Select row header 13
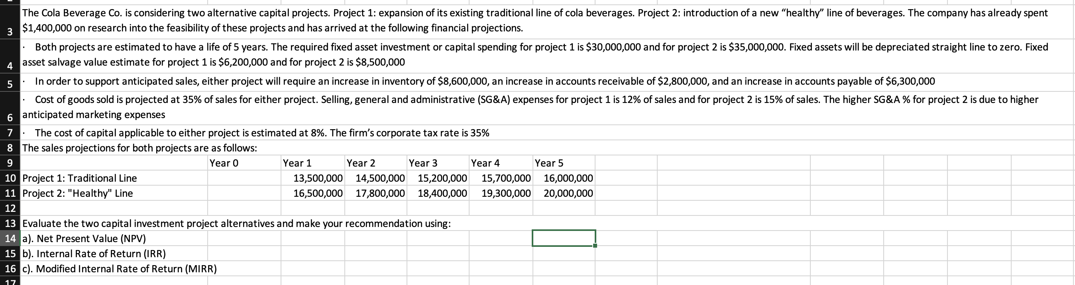 (x=10, y=223)
